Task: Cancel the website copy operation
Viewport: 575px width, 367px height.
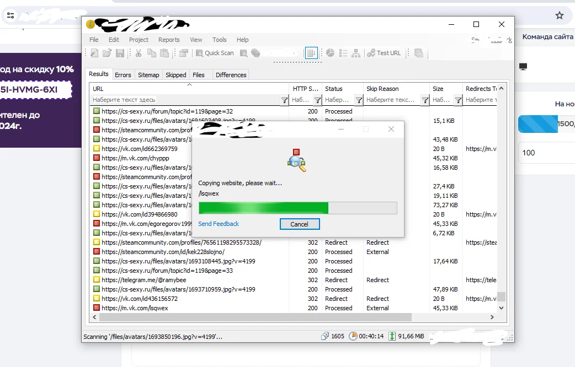Action: 299,224
